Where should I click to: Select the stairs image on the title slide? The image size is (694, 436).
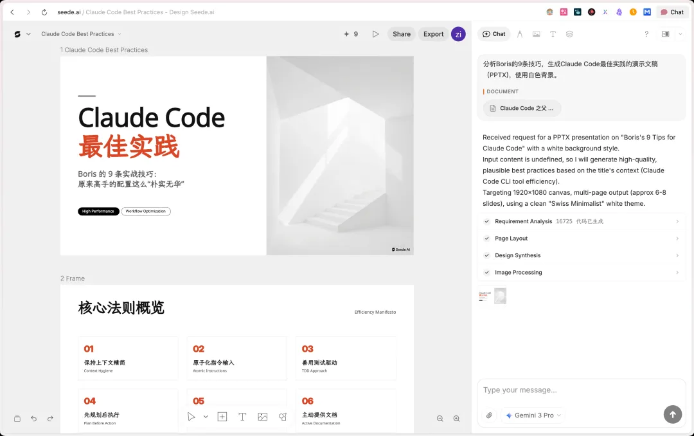pos(340,156)
